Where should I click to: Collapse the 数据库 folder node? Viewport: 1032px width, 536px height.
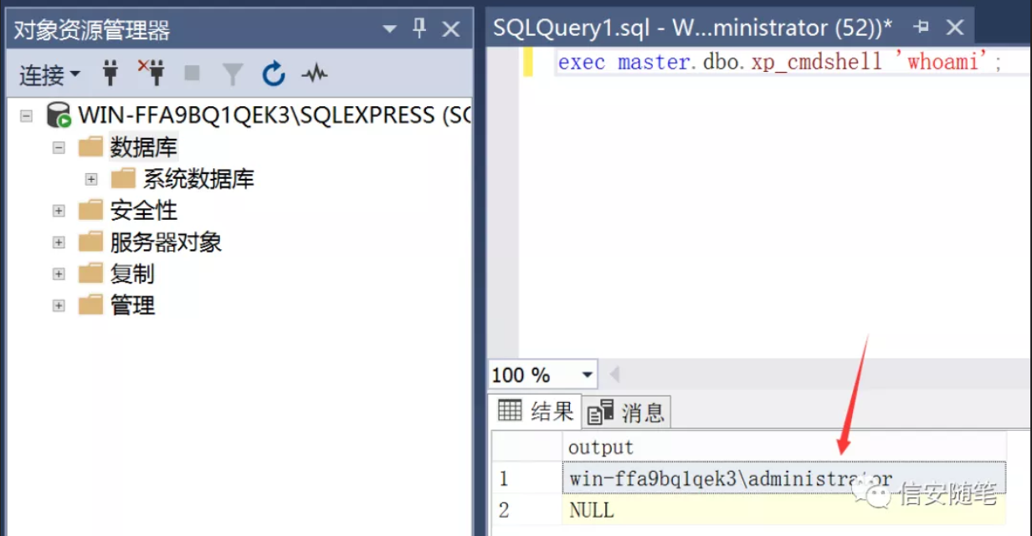coord(59,147)
